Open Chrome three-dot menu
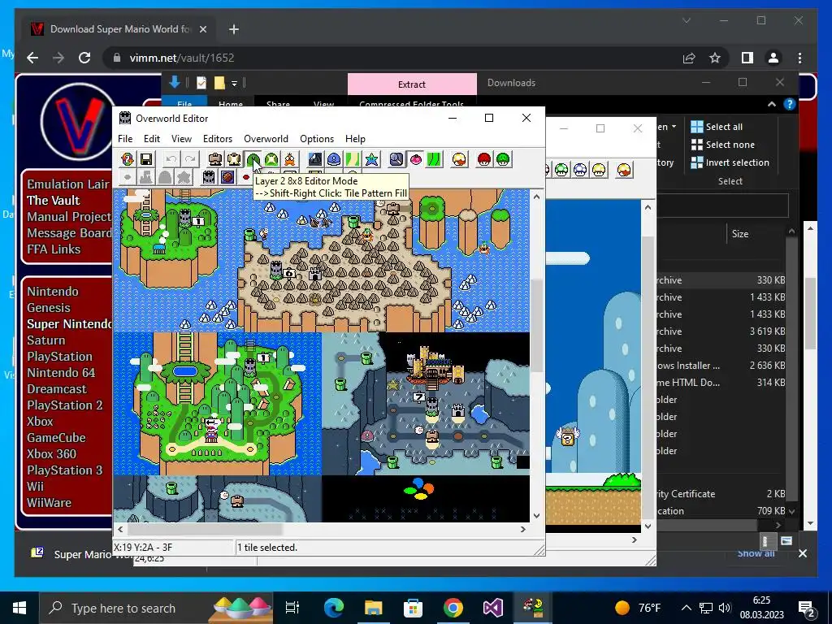This screenshot has height=624, width=832. coord(799,58)
